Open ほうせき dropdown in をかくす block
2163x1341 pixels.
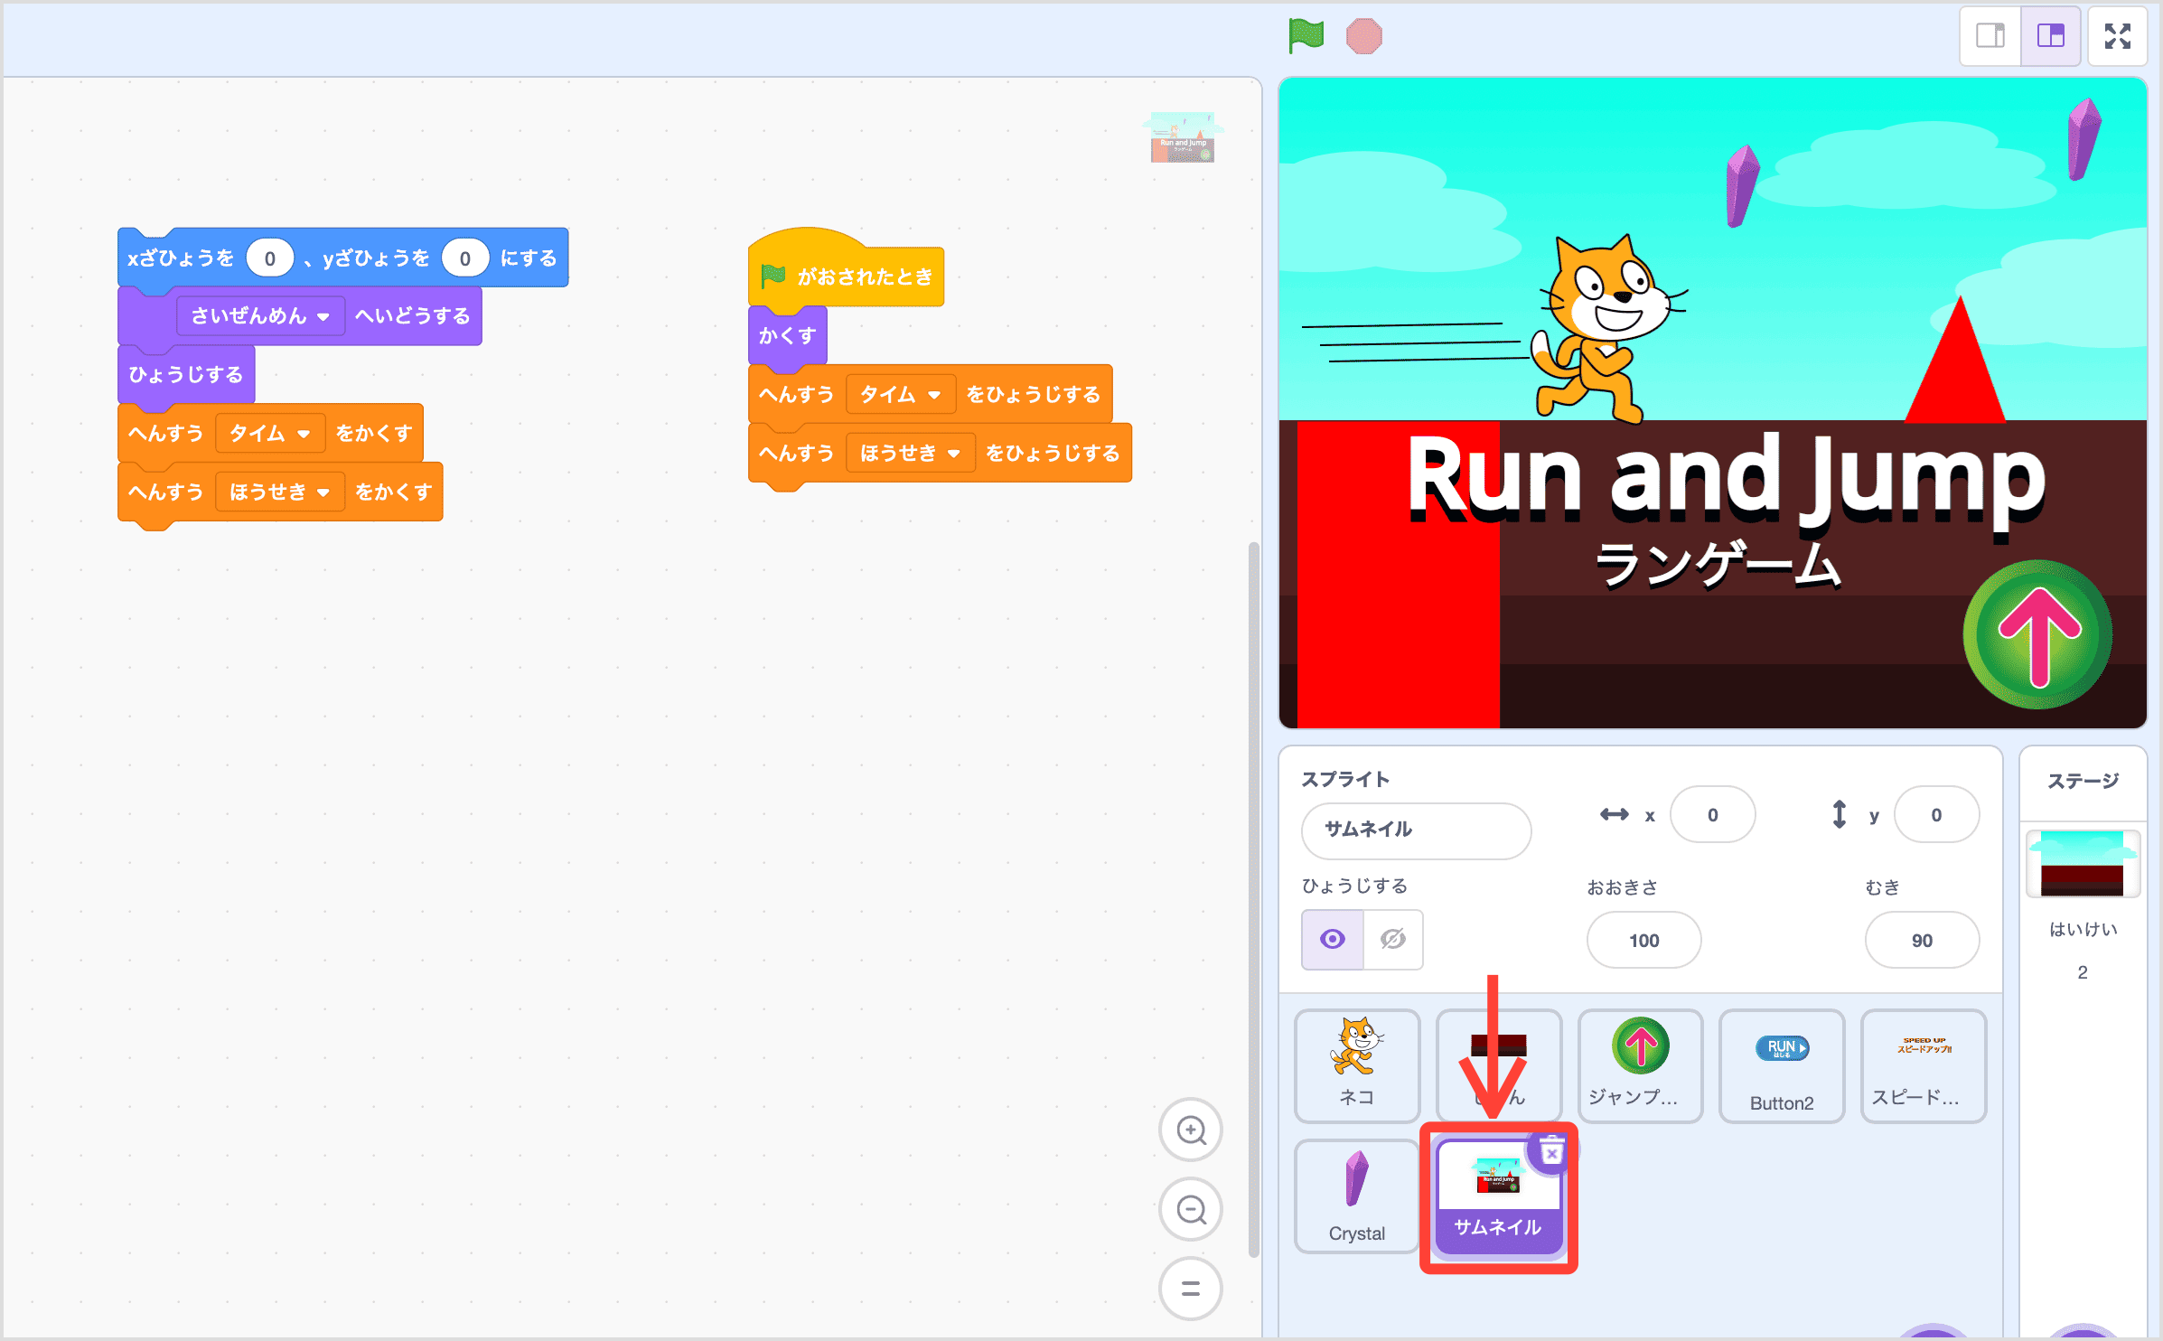pos(280,492)
